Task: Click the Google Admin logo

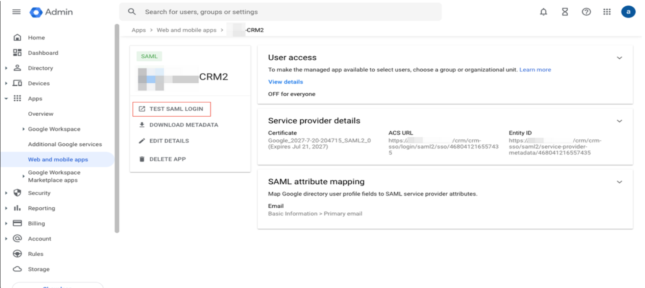Action: [x=51, y=12]
